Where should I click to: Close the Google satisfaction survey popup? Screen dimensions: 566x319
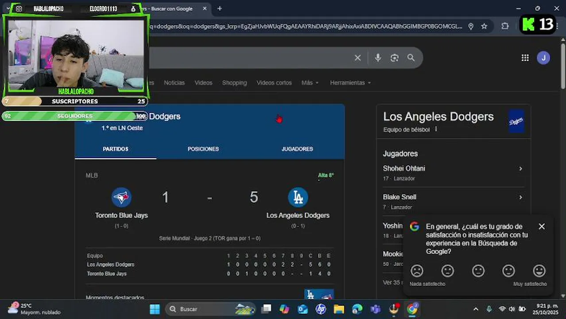point(541,226)
